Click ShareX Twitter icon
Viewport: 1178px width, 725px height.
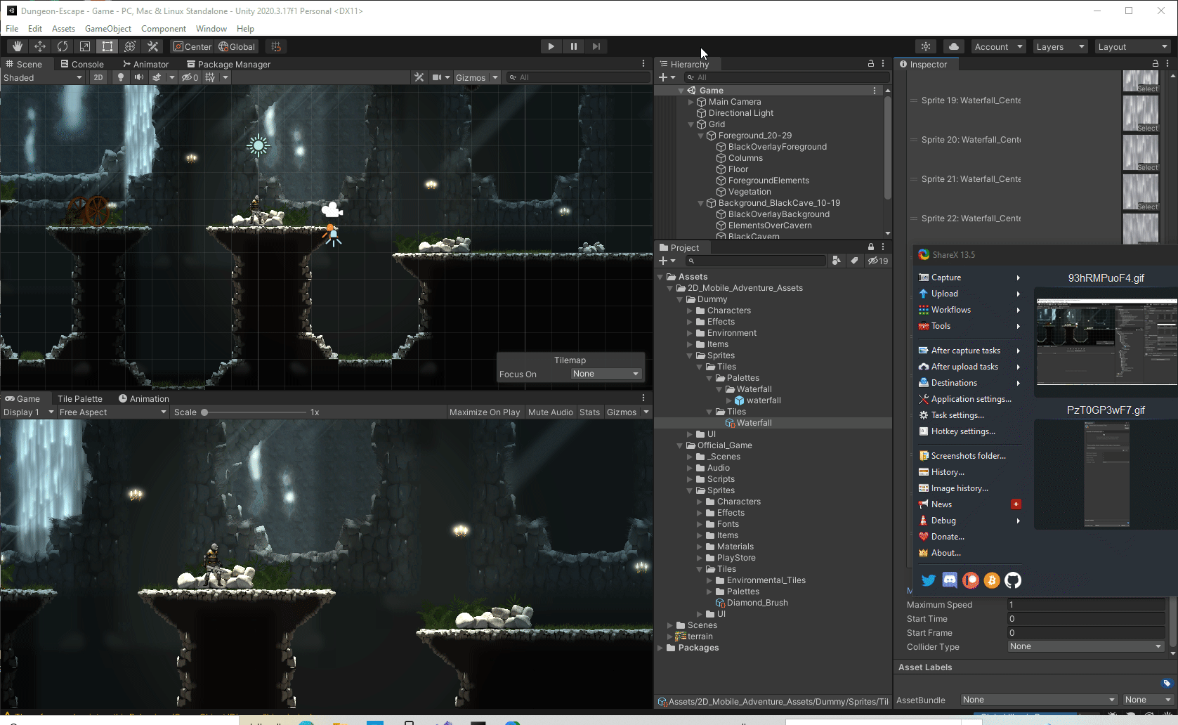[929, 580]
